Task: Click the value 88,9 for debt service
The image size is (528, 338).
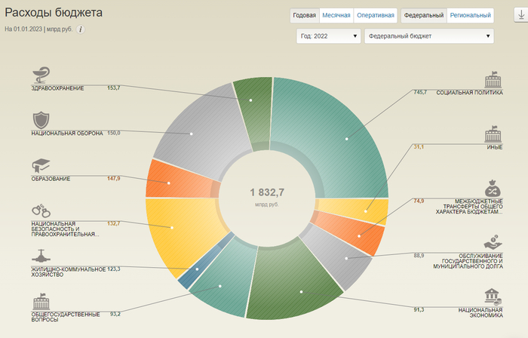Action: 419,256
